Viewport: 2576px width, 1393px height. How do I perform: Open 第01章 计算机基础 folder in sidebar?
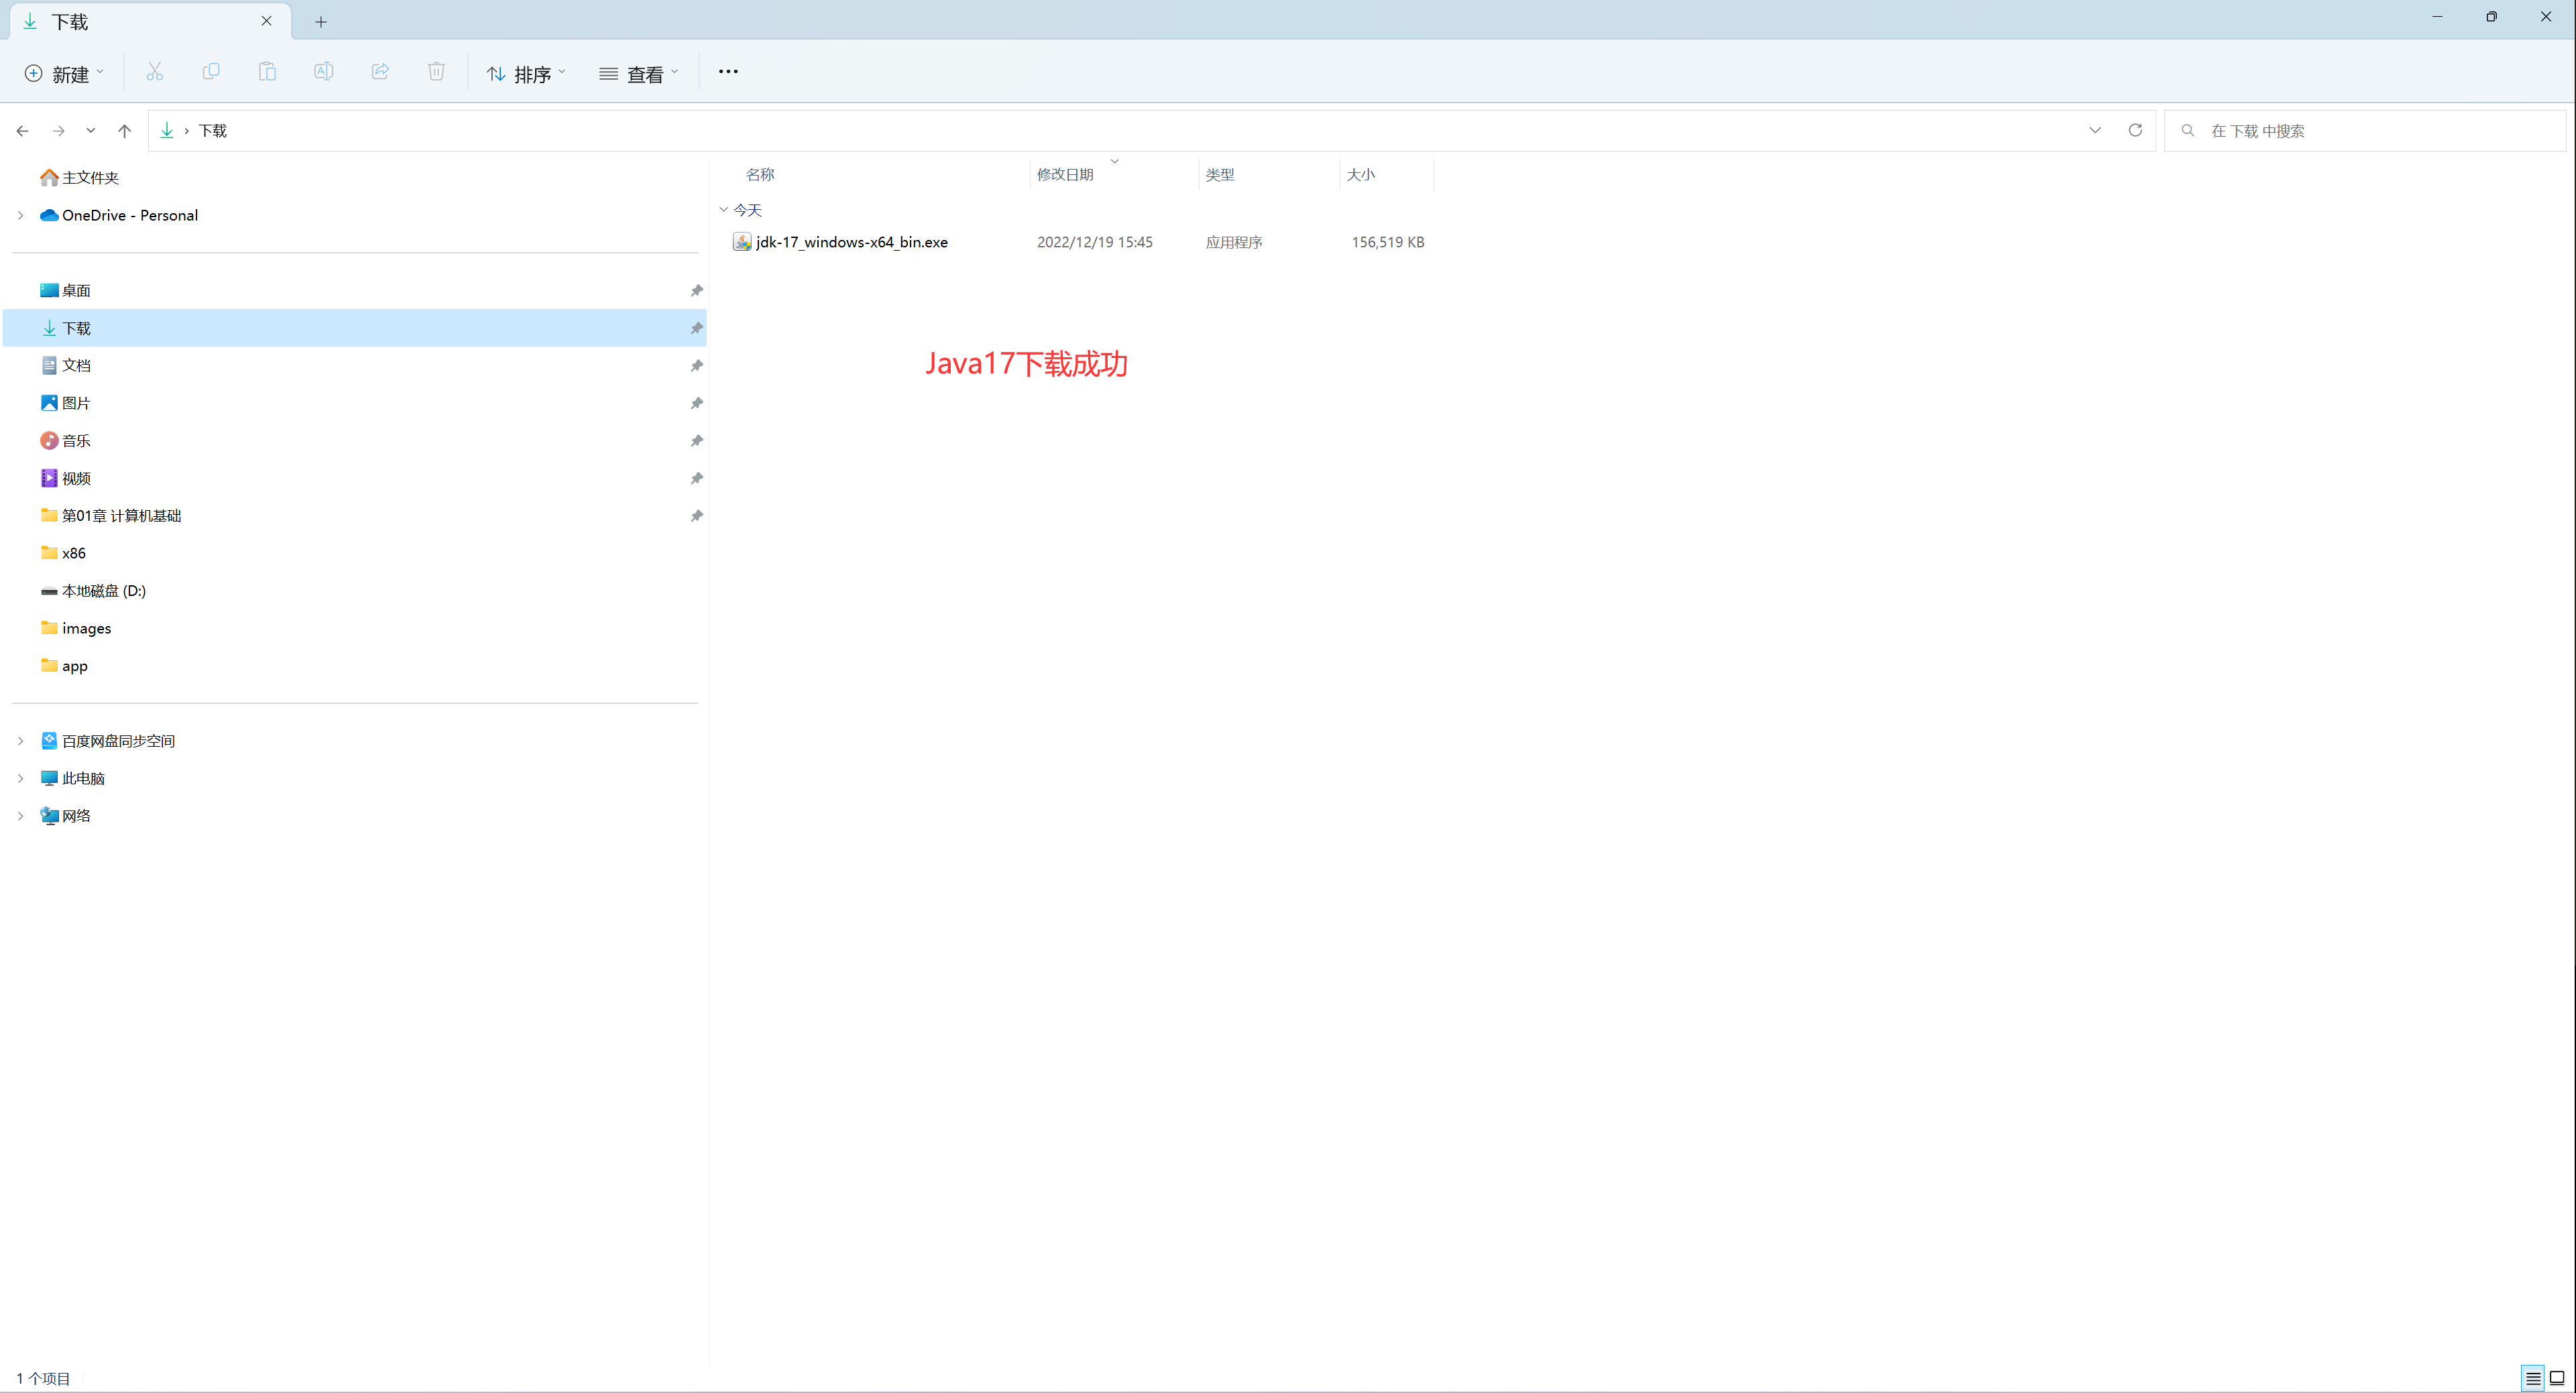[111, 516]
